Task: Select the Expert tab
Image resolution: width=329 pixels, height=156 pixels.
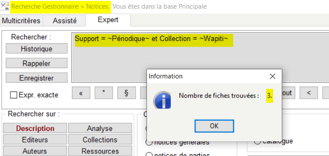Action: click(x=108, y=19)
